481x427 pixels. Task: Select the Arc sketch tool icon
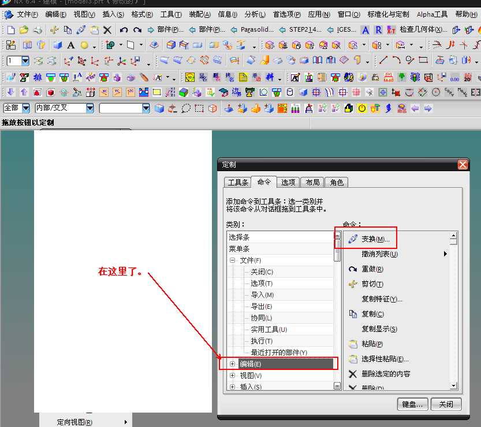396,60
